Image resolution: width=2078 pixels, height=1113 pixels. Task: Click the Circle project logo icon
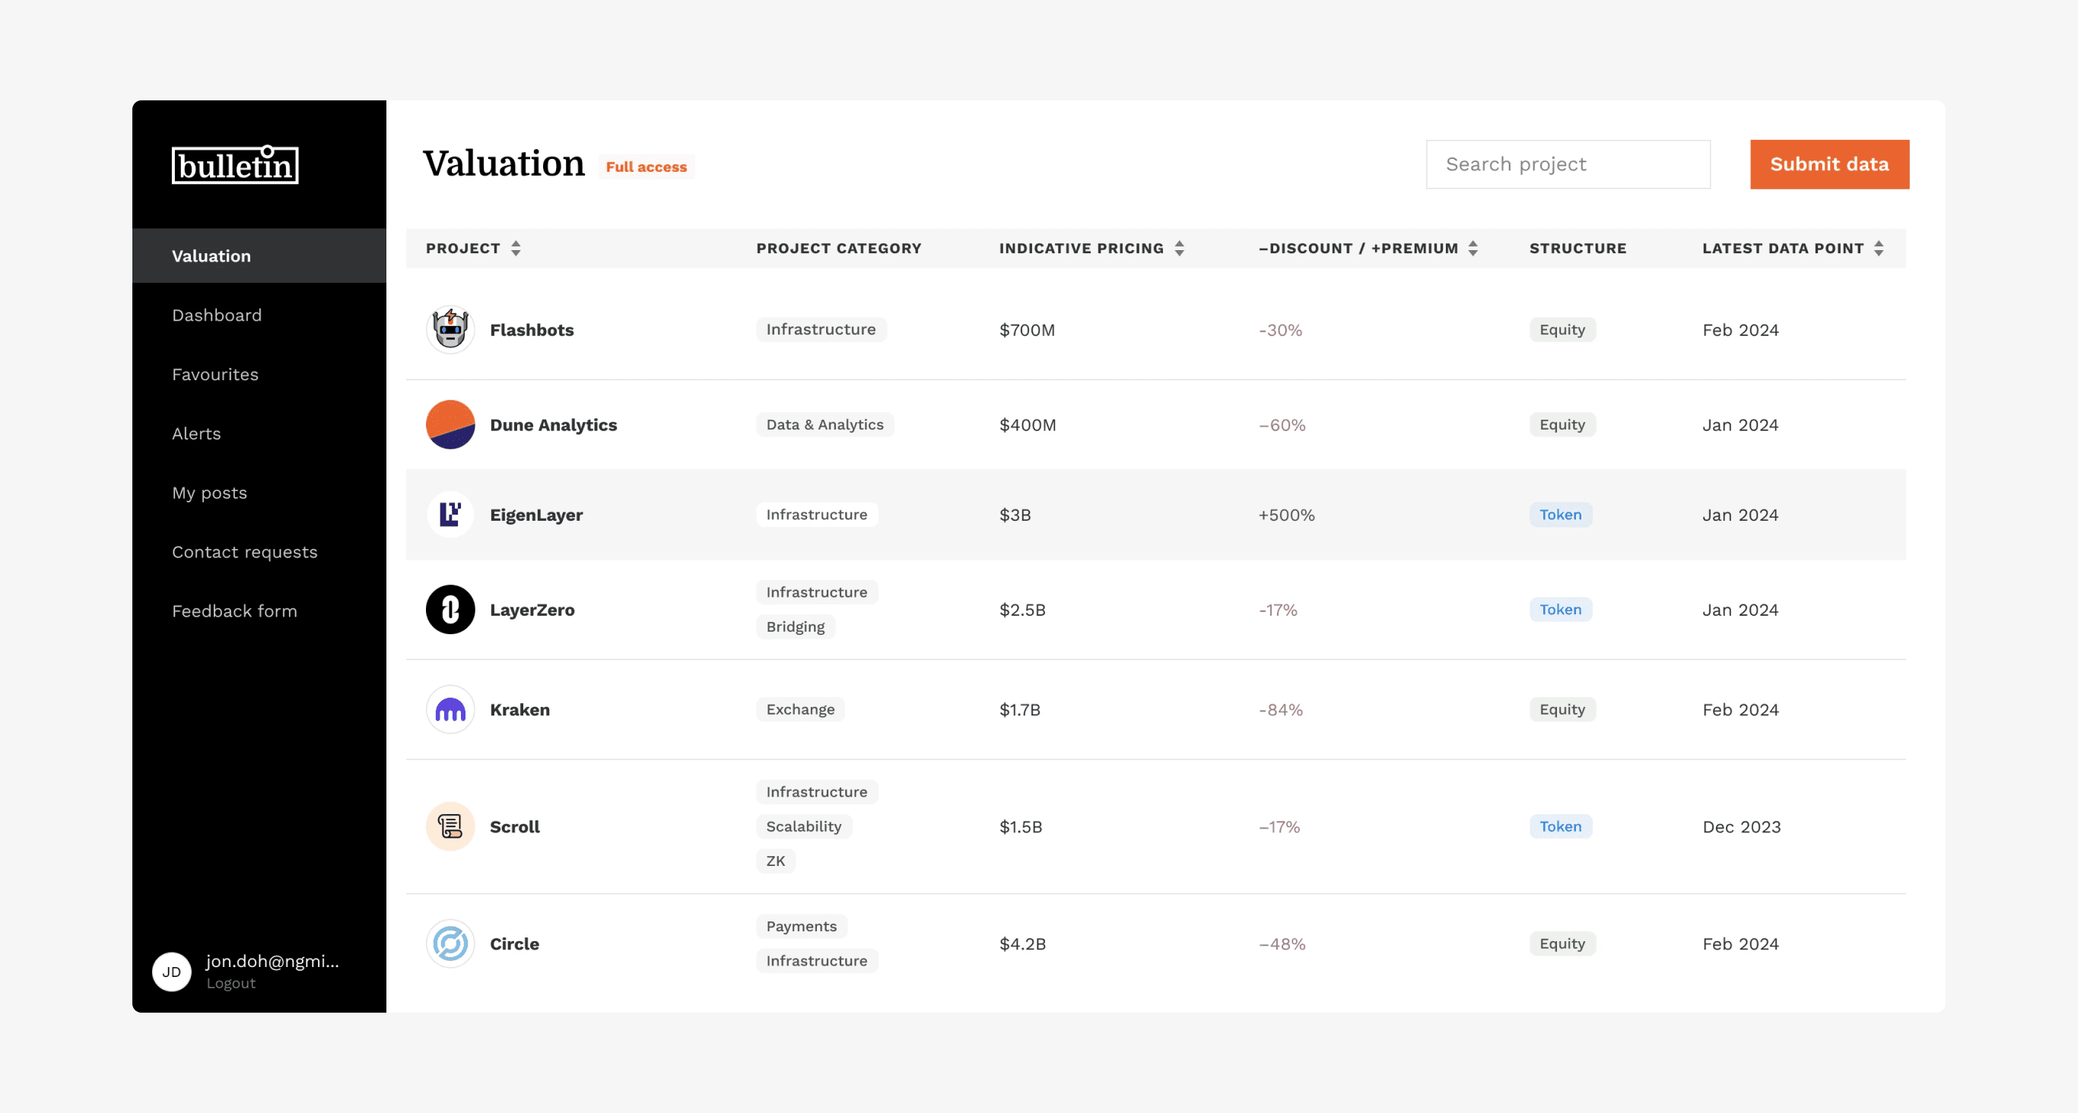click(x=450, y=943)
